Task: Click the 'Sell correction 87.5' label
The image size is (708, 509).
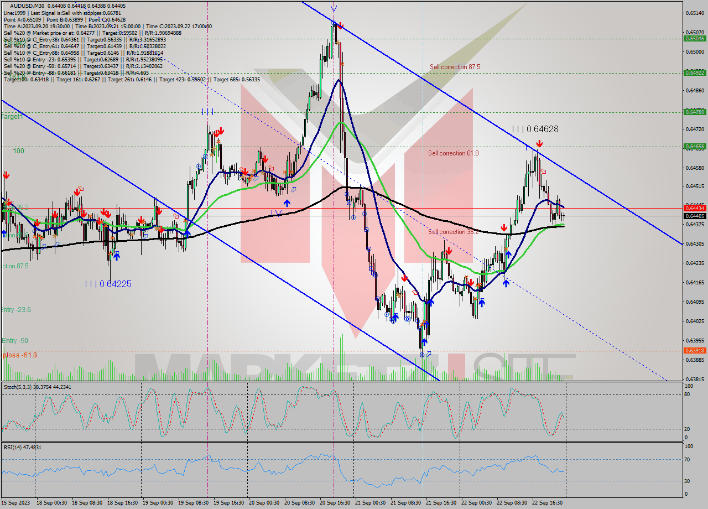Action: click(x=455, y=67)
